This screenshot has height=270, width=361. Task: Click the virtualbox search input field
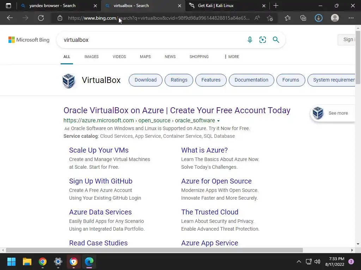point(152,40)
